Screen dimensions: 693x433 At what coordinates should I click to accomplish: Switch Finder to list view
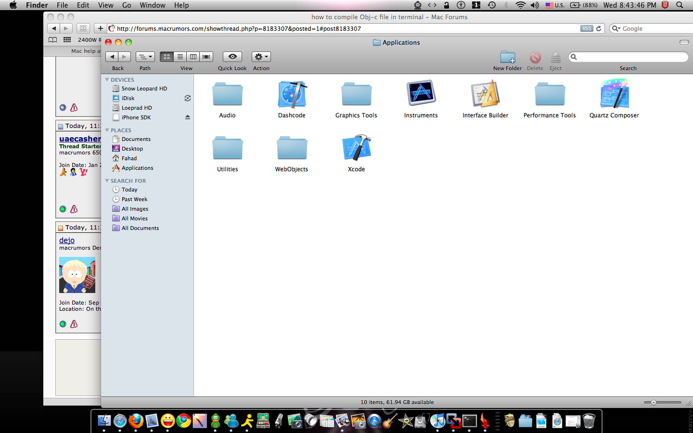point(180,57)
